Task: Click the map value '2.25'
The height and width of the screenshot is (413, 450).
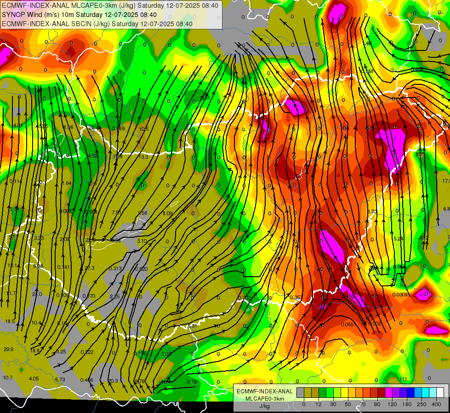Action: [x=115, y=296]
